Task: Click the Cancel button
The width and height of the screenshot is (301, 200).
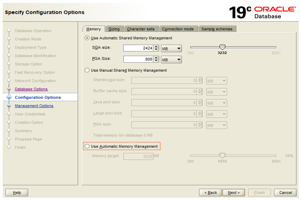Action: coord(285,192)
